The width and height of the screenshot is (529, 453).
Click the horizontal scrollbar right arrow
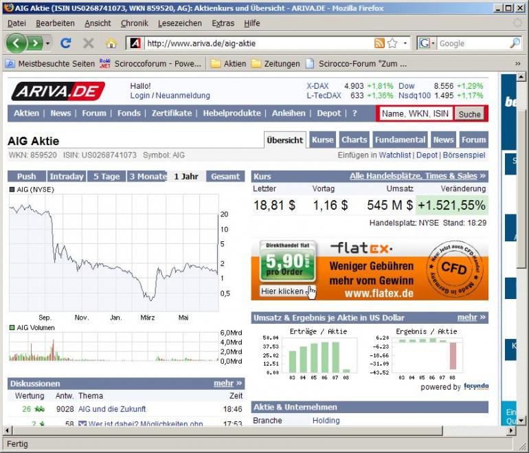[511, 430]
